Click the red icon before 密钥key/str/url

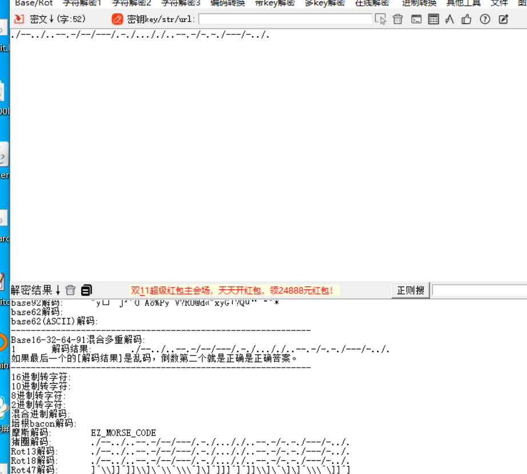coord(117,19)
